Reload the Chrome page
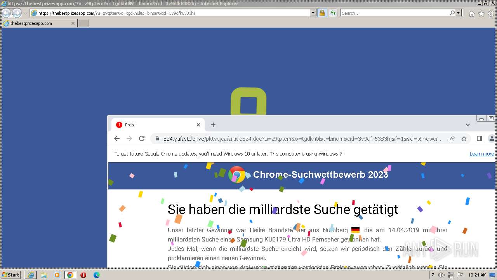 [142, 138]
